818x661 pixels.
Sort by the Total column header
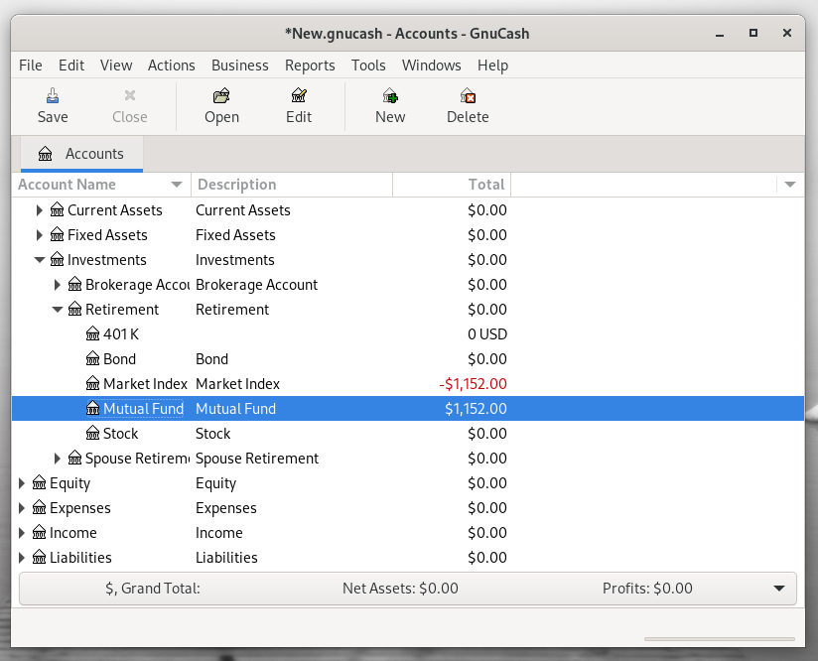(485, 185)
